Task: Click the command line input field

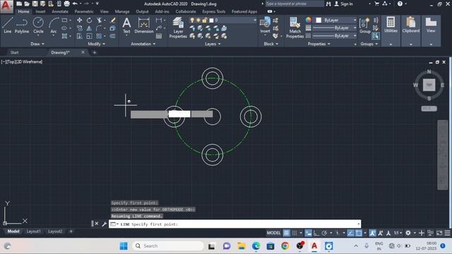Action: pos(234,224)
